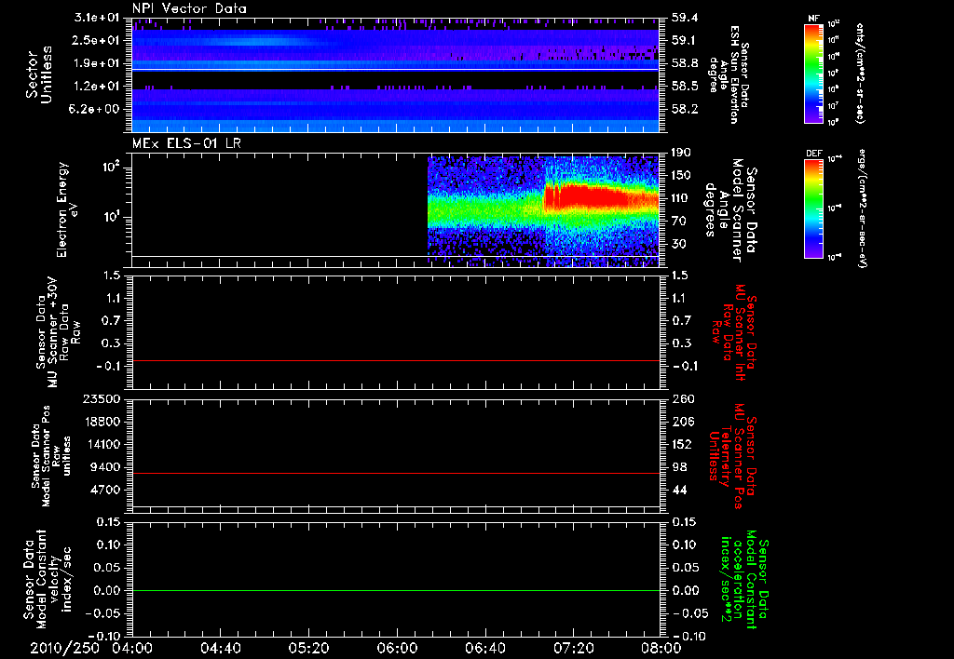Click the '3.1e+01' sector tick label
Screen dimensions: 954x659
click(x=97, y=18)
